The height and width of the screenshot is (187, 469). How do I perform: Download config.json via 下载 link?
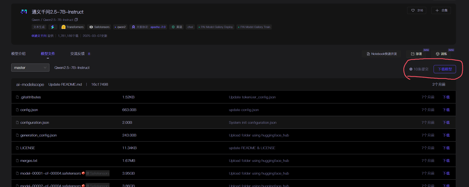pyautogui.click(x=446, y=110)
